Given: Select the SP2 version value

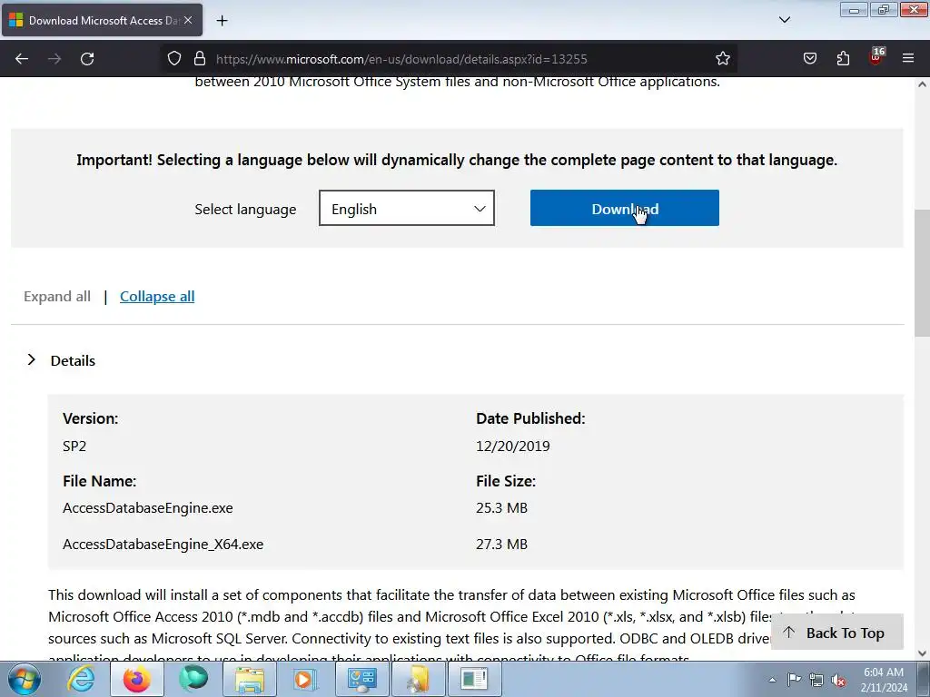Looking at the screenshot, I should [74, 446].
